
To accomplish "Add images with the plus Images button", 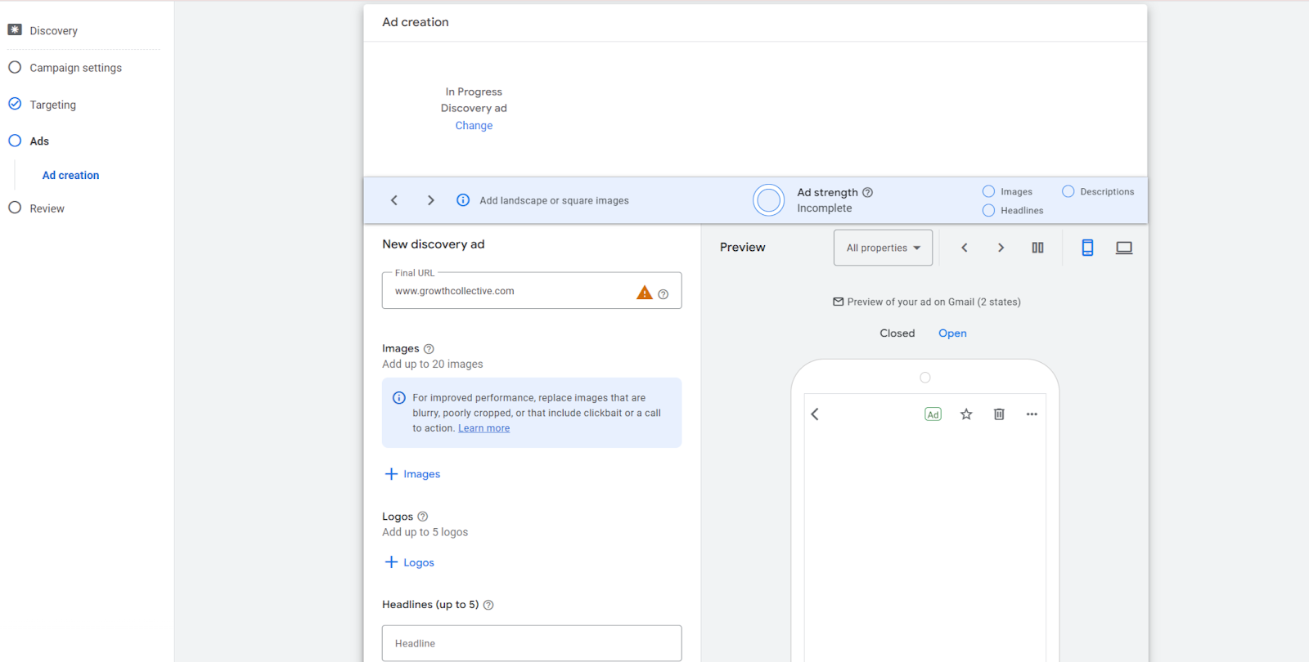I will tap(413, 474).
